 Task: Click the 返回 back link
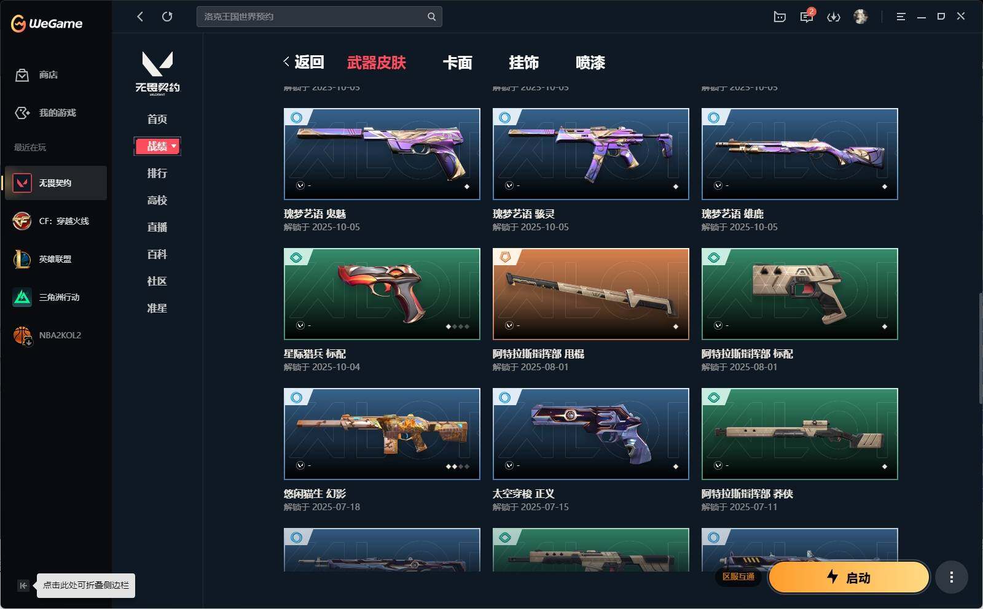pos(304,62)
